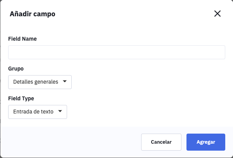Click the Field Name label
This screenshot has height=158, width=233.
tap(22, 39)
